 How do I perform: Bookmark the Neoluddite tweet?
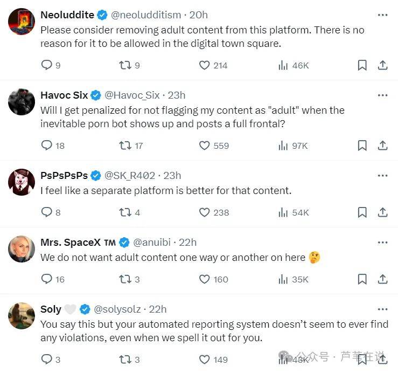pos(362,65)
